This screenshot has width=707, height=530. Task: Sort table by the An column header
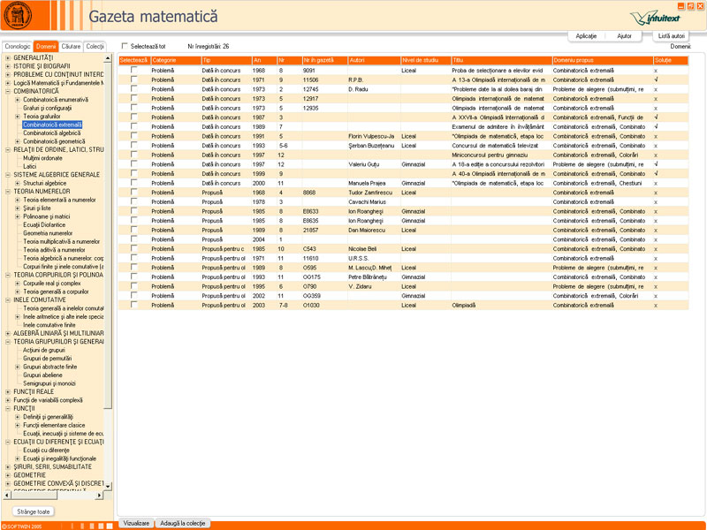click(263, 60)
